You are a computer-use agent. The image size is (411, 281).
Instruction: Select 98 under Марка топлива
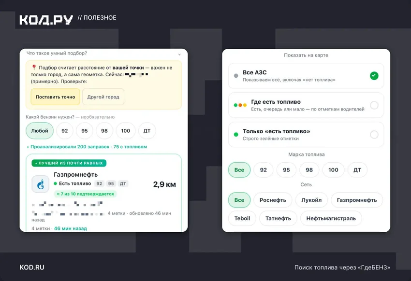click(x=309, y=170)
